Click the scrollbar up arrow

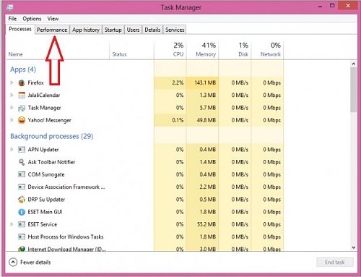pyautogui.click(x=353, y=64)
